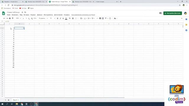The width and height of the screenshot is (189, 106).
Task: Click the Undo arrow in toolbar
Action: (4, 18)
